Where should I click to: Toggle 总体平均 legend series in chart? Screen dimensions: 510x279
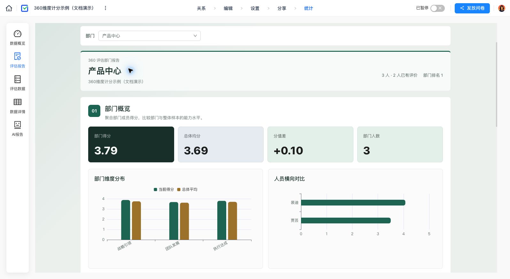coord(187,190)
